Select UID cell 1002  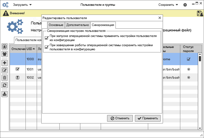[x=31, y=77]
